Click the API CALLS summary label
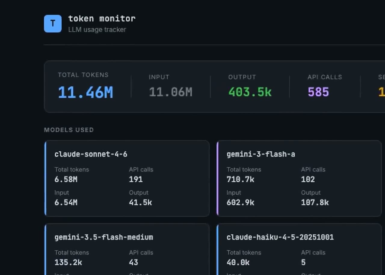385x275 pixels. 325,77
